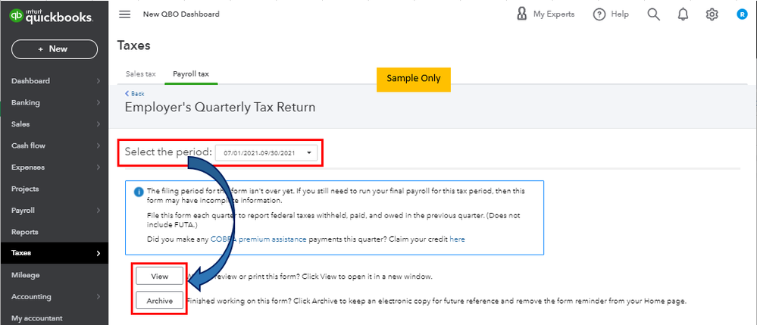
Task: Open the period selection dropdown
Action: (x=267, y=153)
